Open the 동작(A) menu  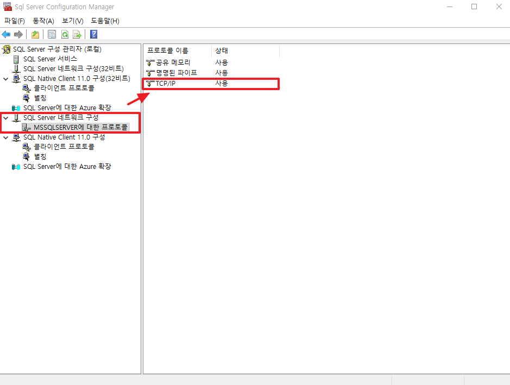43,21
